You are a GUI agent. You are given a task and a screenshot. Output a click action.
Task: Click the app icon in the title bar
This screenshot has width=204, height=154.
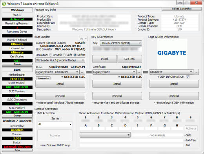coord(4,4)
